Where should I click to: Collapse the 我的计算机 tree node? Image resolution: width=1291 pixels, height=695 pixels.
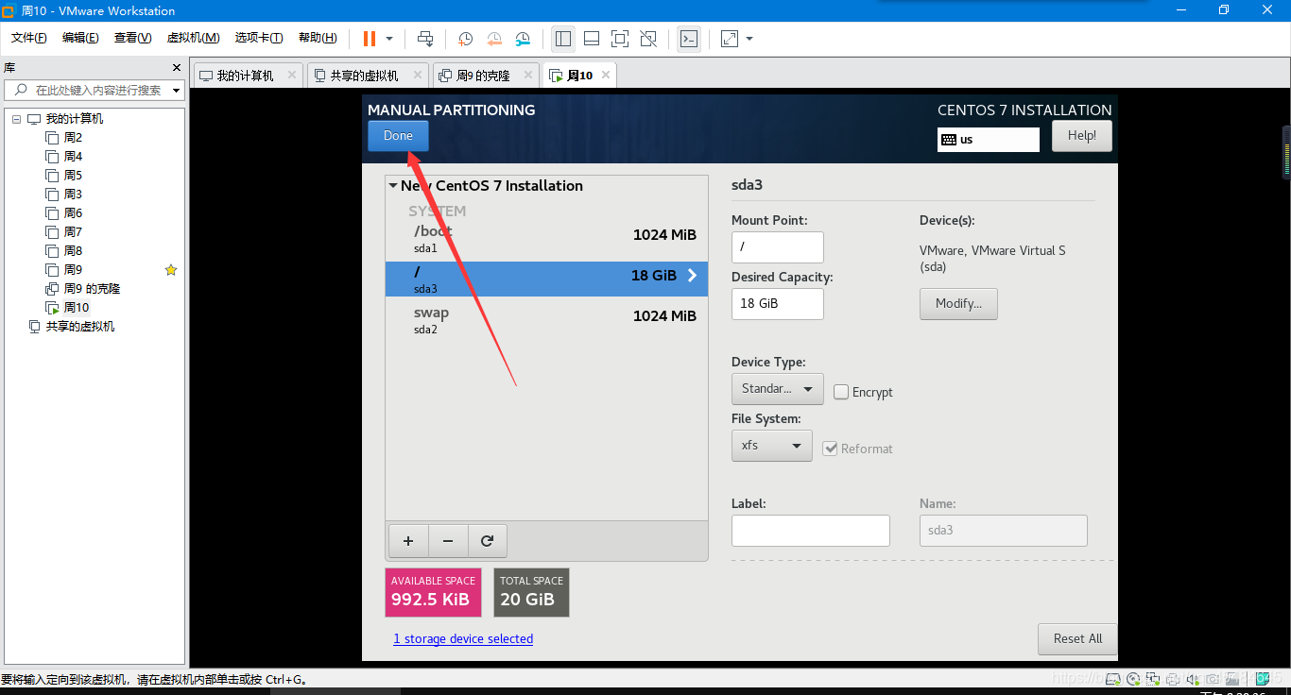pyautogui.click(x=16, y=119)
